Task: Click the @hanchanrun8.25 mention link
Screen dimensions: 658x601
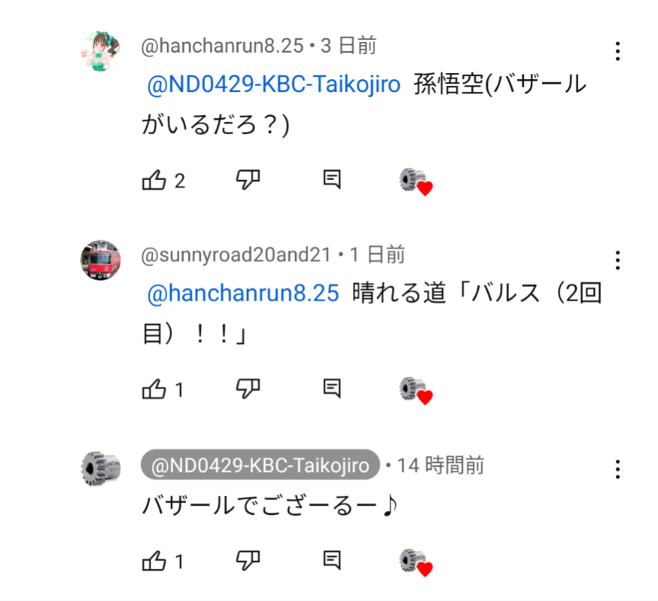Action: point(242,294)
